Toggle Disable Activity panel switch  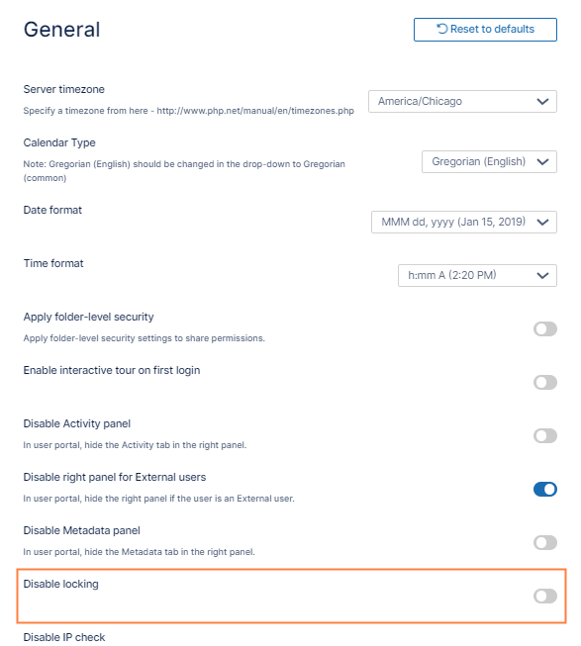coord(545,435)
